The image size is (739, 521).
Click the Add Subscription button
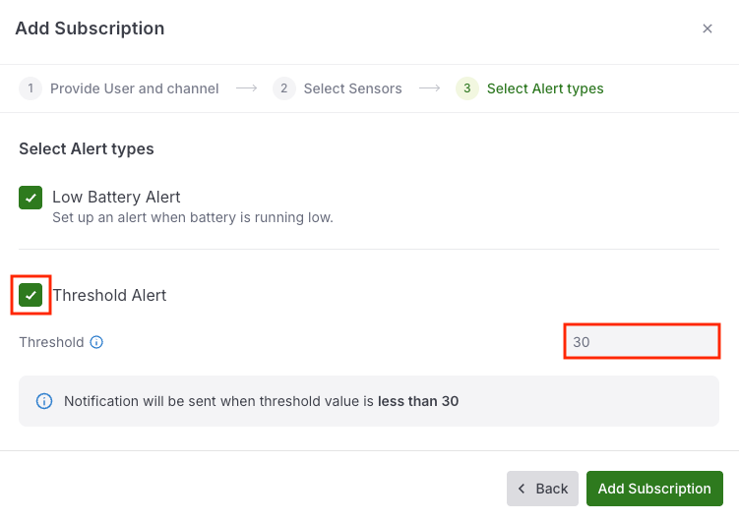point(654,489)
